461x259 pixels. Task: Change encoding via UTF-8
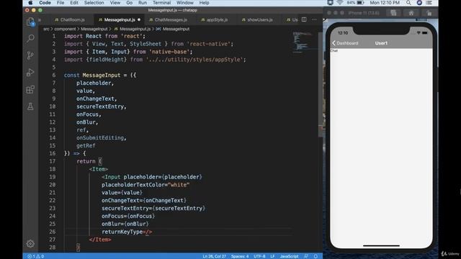point(259,256)
